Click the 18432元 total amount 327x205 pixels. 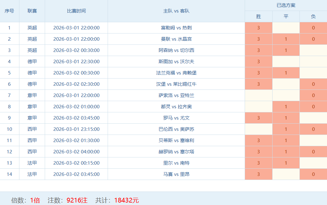[126, 200]
